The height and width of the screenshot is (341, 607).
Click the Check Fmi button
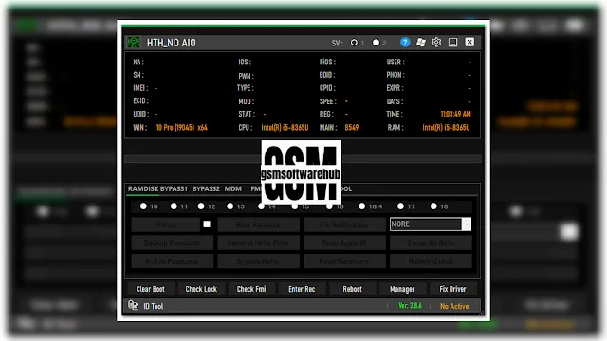click(251, 289)
